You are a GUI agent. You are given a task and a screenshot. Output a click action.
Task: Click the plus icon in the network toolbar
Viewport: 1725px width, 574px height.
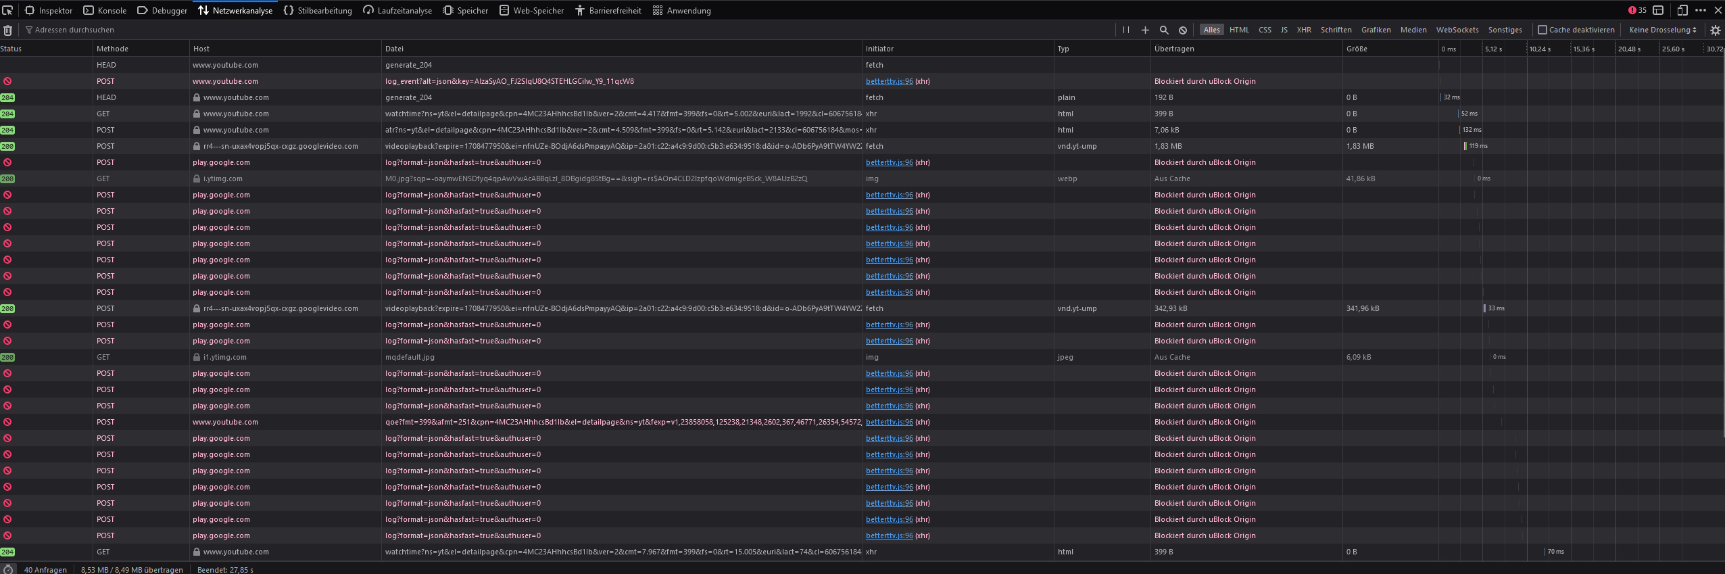tap(1145, 30)
